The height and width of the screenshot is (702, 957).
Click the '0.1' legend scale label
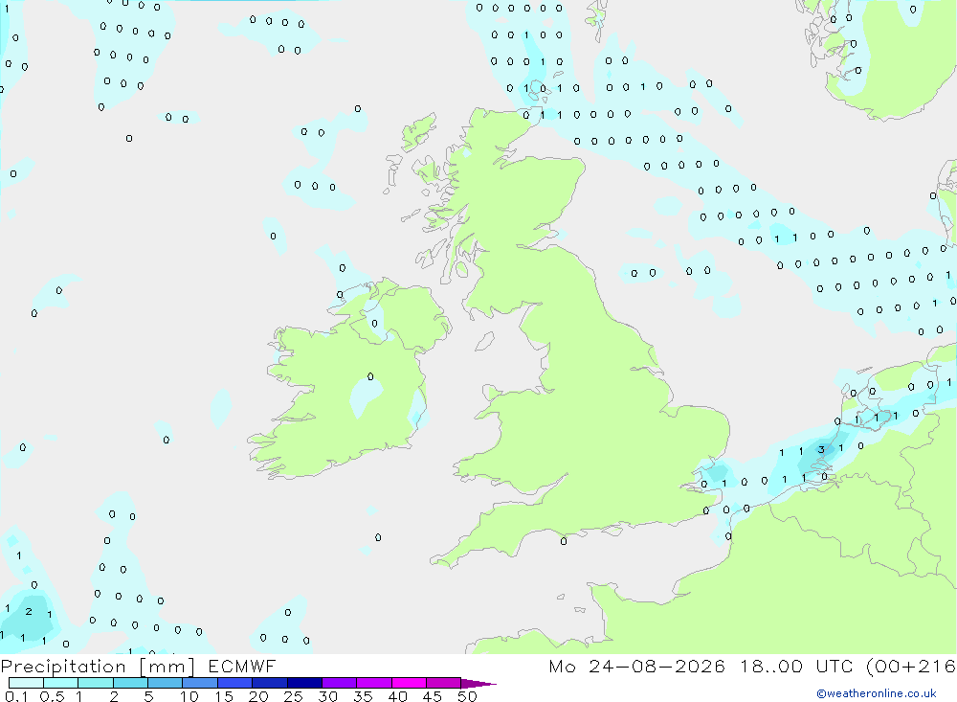coord(16,696)
